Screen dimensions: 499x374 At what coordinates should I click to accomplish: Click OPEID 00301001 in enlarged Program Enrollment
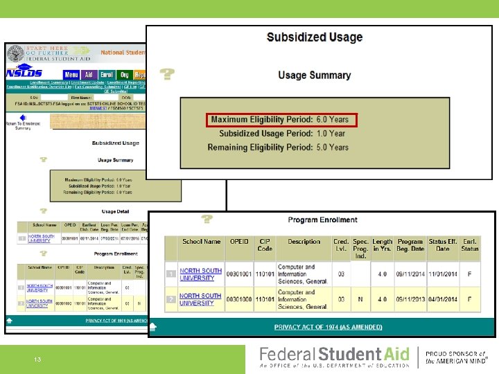(x=239, y=274)
